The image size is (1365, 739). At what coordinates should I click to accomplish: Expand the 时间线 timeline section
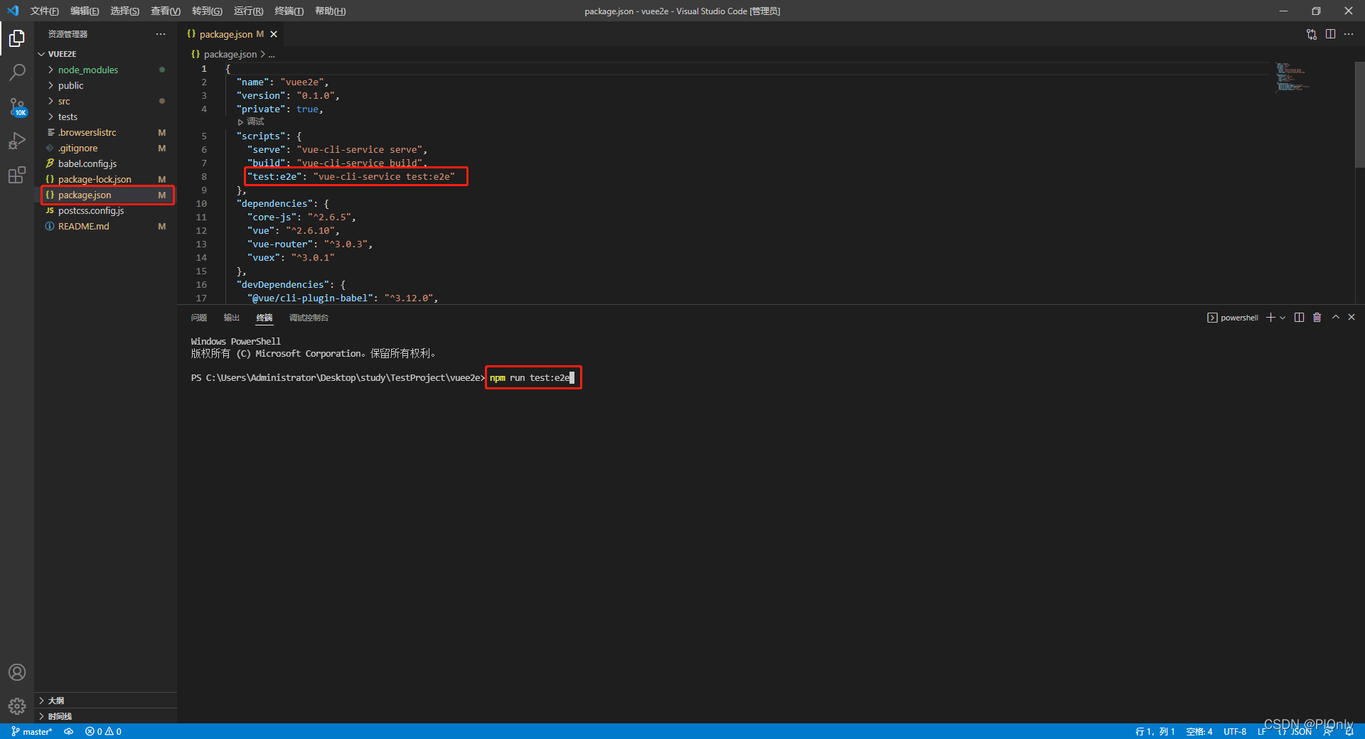pos(105,716)
